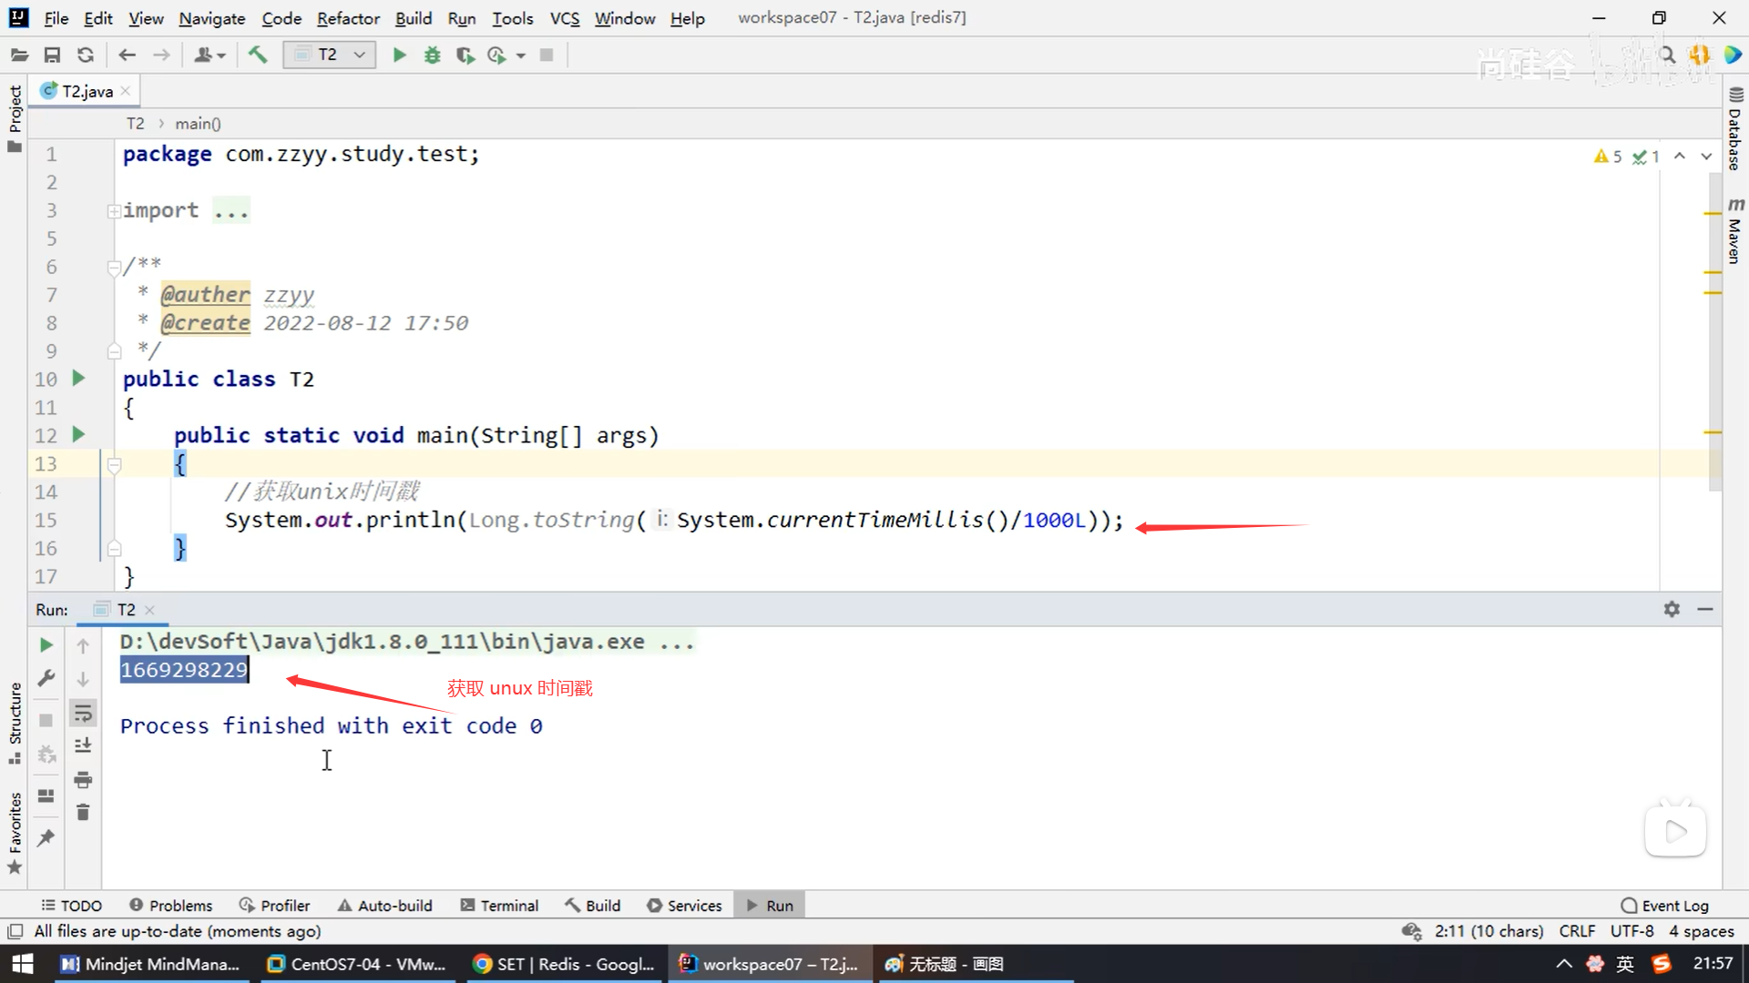Toggle soft-wrap in Run console
Viewport: 1749px width, 983px height.
click(83, 713)
